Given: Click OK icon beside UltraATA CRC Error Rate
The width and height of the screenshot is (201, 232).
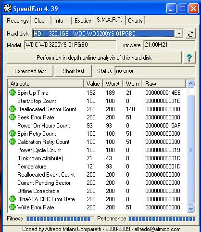Looking at the screenshot, I should pyautogui.click(x=13, y=199).
